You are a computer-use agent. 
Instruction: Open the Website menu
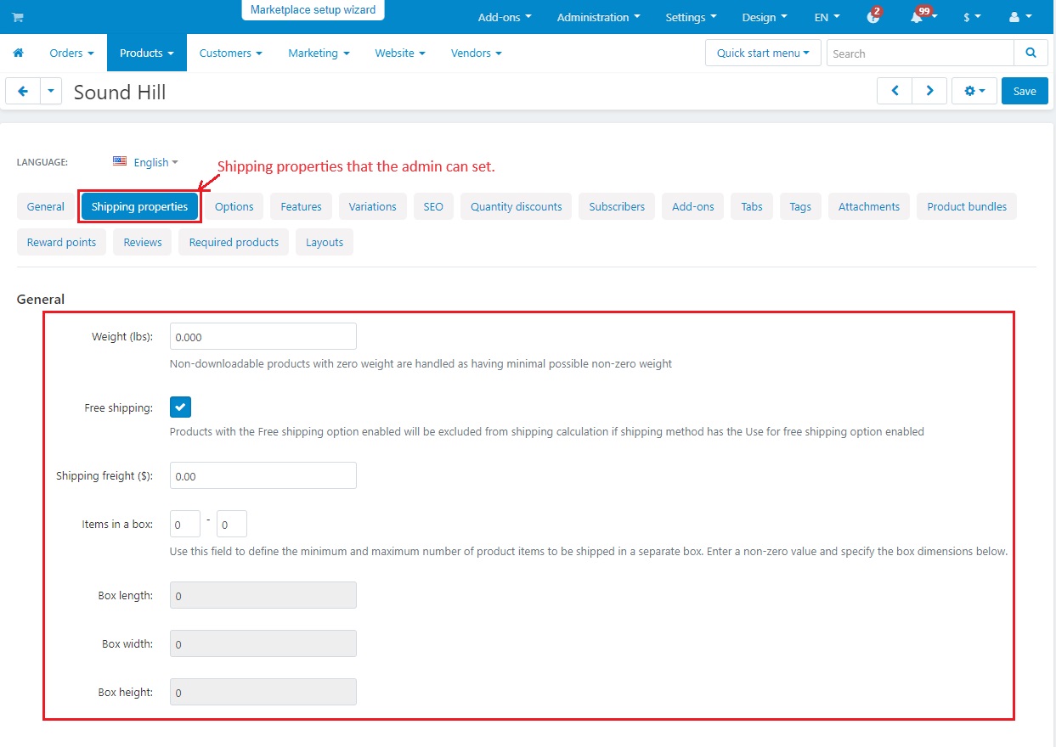(x=400, y=53)
